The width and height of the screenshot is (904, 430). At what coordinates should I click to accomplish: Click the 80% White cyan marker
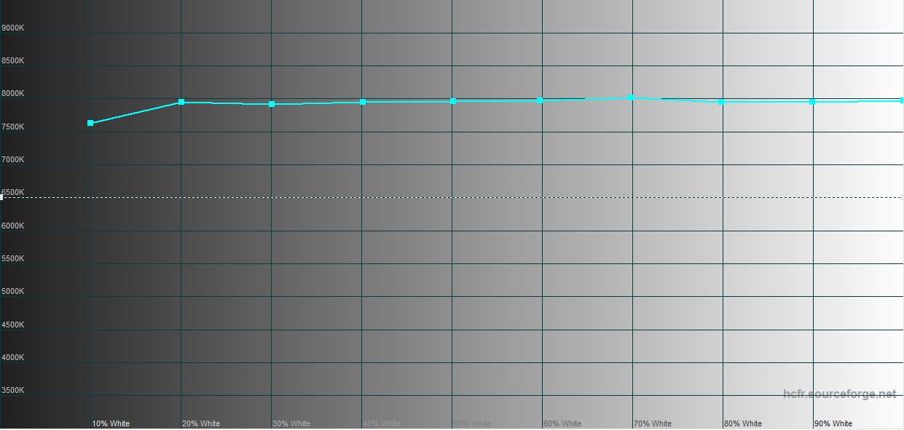721,102
